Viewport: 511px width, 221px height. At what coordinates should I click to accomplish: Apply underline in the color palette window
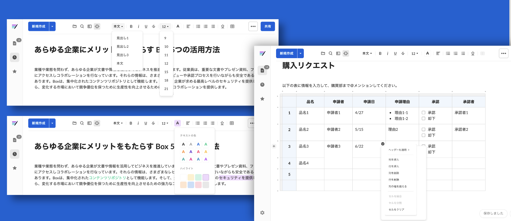146,123
